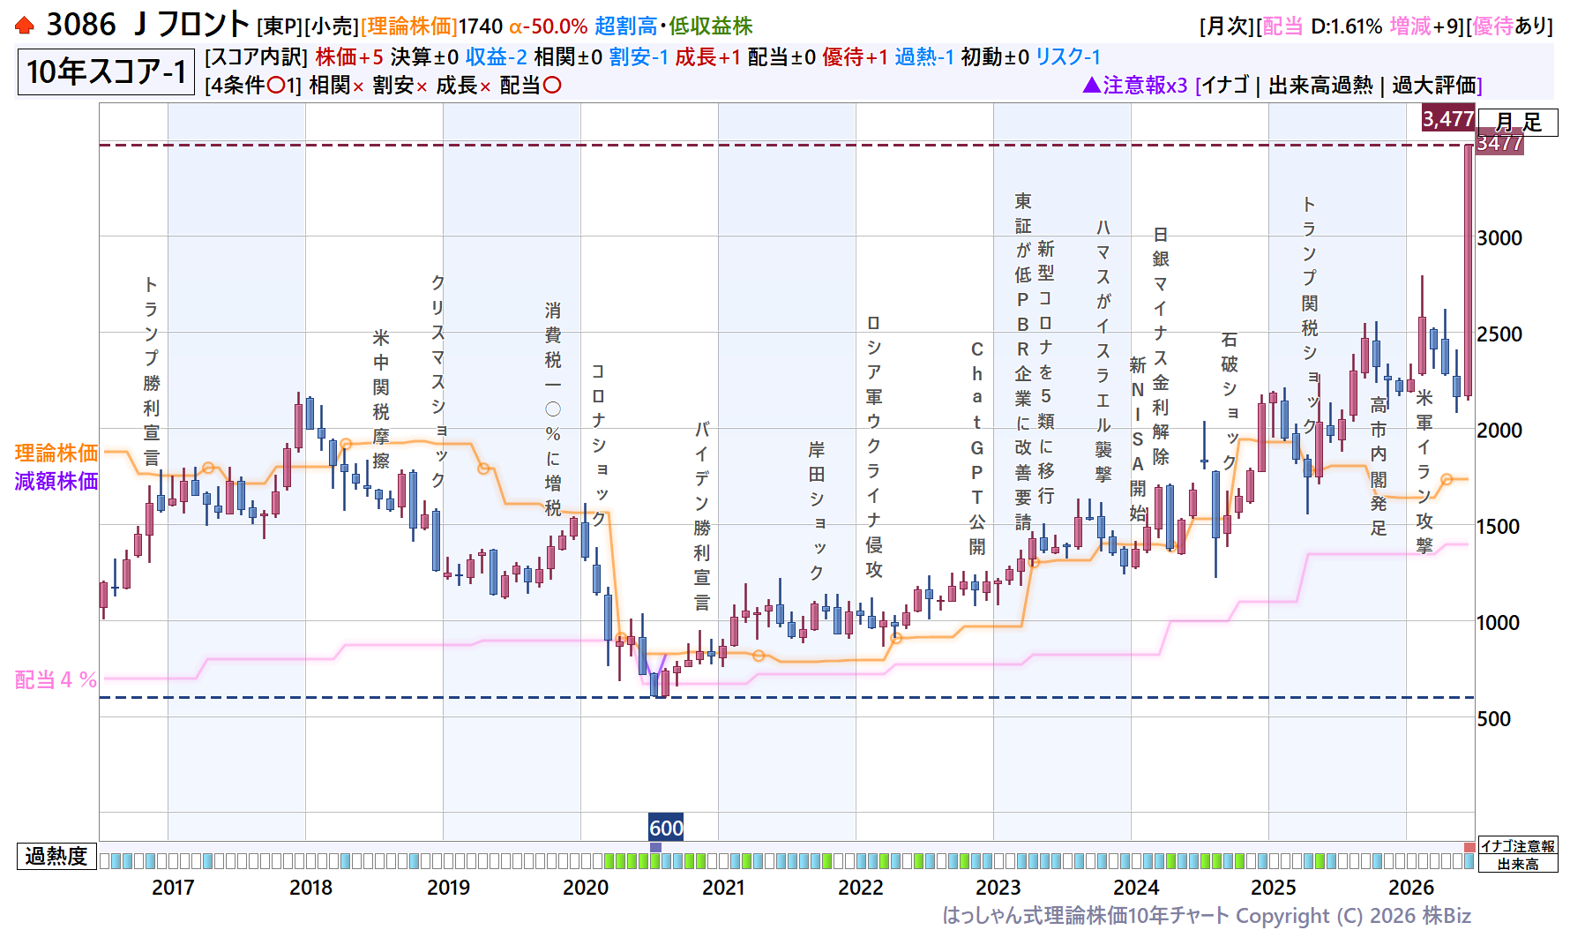The width and height of the screenshot is (1570, 930).
Task: Click the 注意報x3 alert text
Action: click(x=1145, y=86)
